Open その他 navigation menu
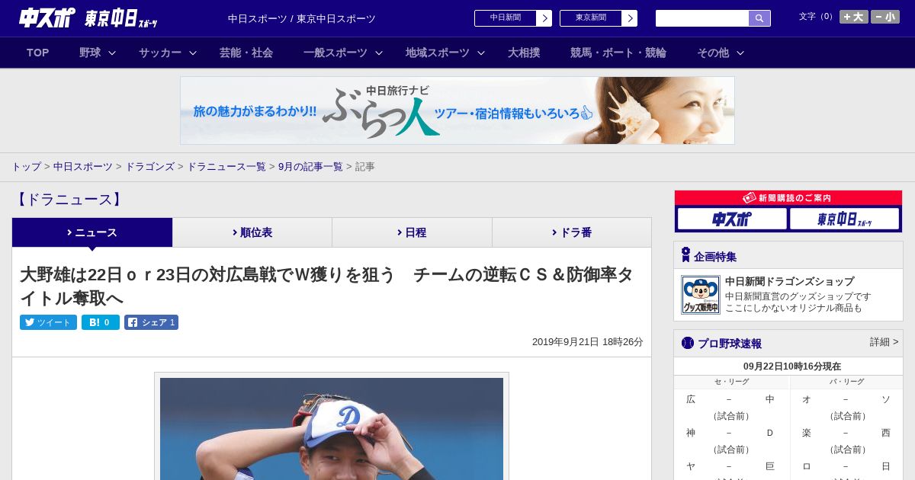915x480 pixels. (x=713, y=53)
